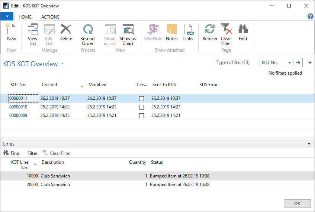Click the Clear Filter ribbon icon

(226, 34)
